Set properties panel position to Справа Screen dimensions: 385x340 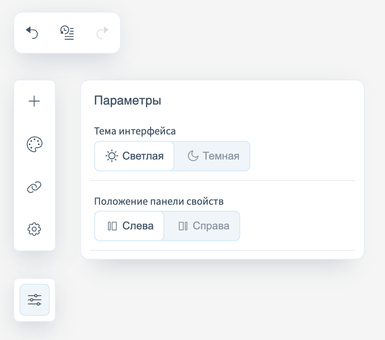point(202,226)
